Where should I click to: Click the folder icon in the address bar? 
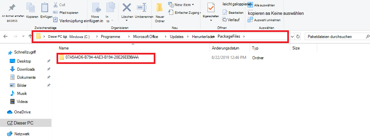pos(38,36)
